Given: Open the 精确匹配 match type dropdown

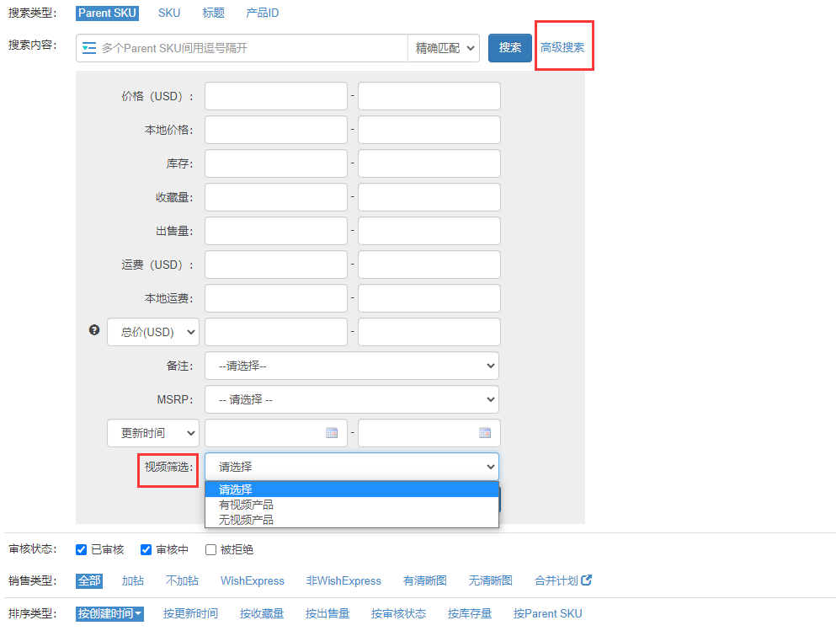Looking at the screenshot, I should click(444, 48).
